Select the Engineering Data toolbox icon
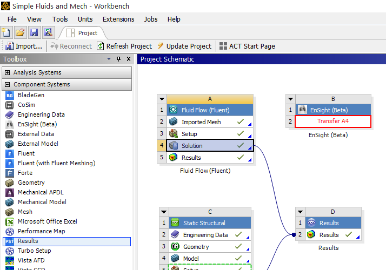 [x=10, y=114]
